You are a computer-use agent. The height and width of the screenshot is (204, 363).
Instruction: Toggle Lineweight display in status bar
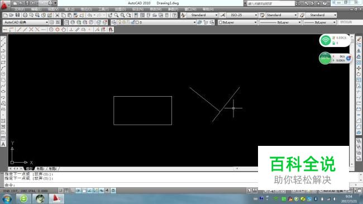tap(107, 191)
